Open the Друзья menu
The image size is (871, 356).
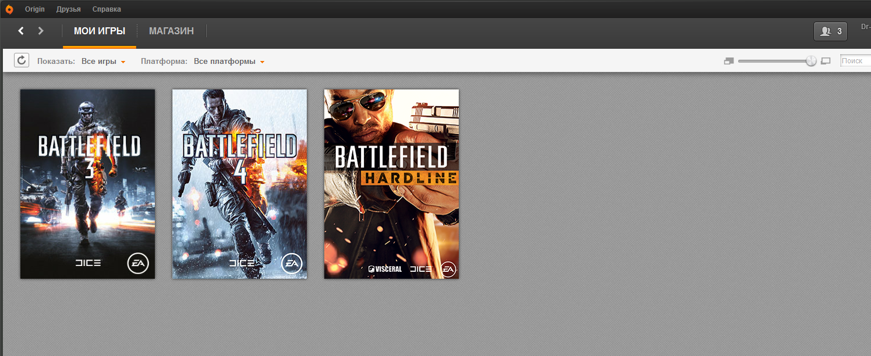pos(69,9)
